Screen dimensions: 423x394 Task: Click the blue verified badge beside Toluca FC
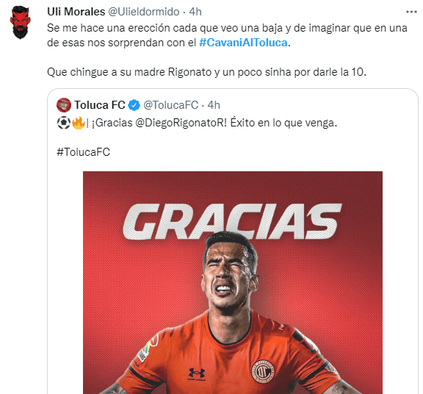tap(134, 105)
